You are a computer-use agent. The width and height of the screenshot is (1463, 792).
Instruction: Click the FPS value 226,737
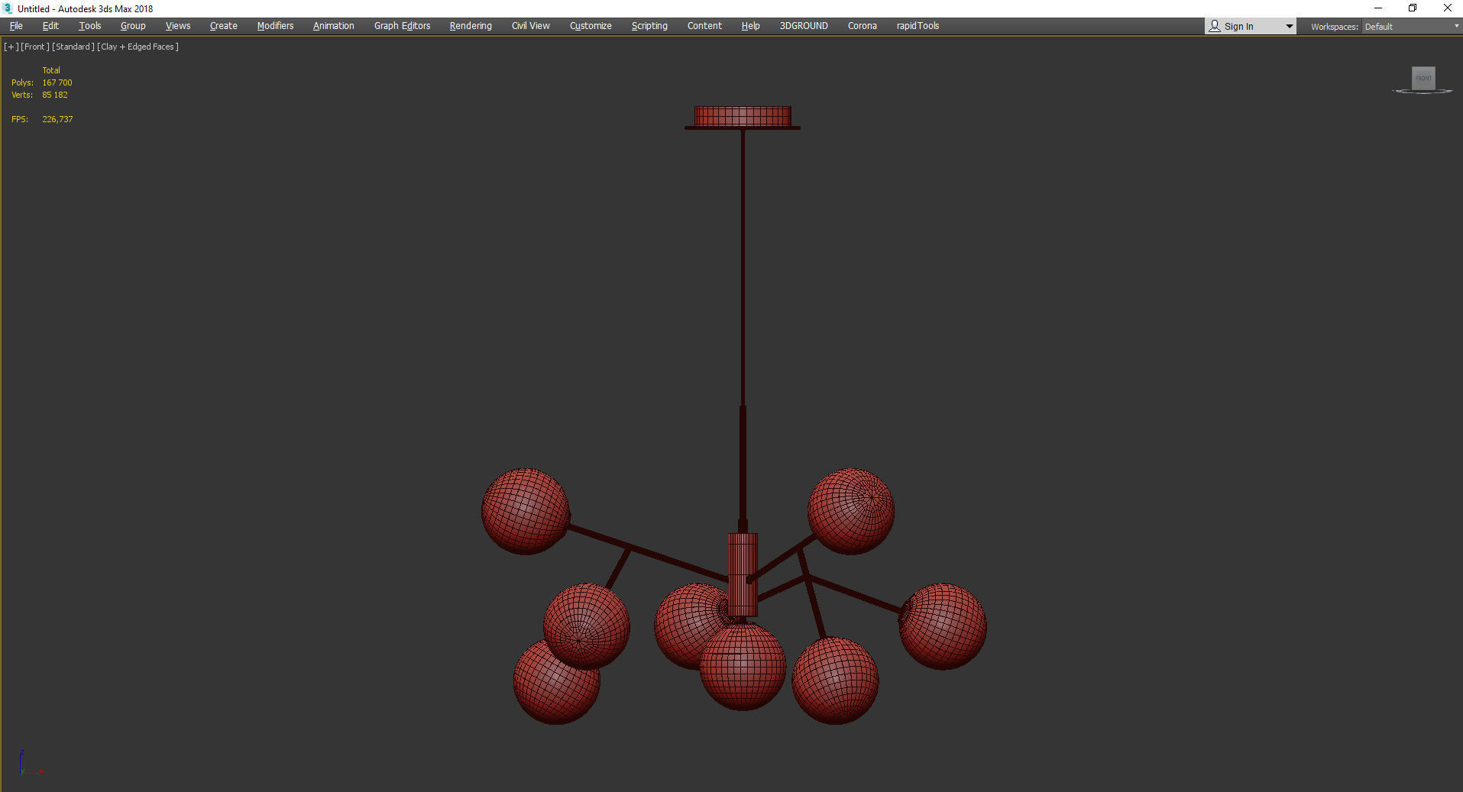click(58, 119)
